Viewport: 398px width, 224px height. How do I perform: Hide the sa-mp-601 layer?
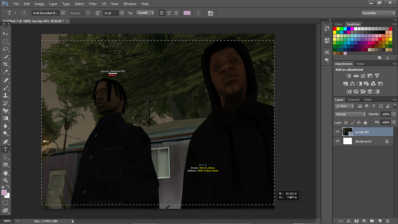pos(337,132)
